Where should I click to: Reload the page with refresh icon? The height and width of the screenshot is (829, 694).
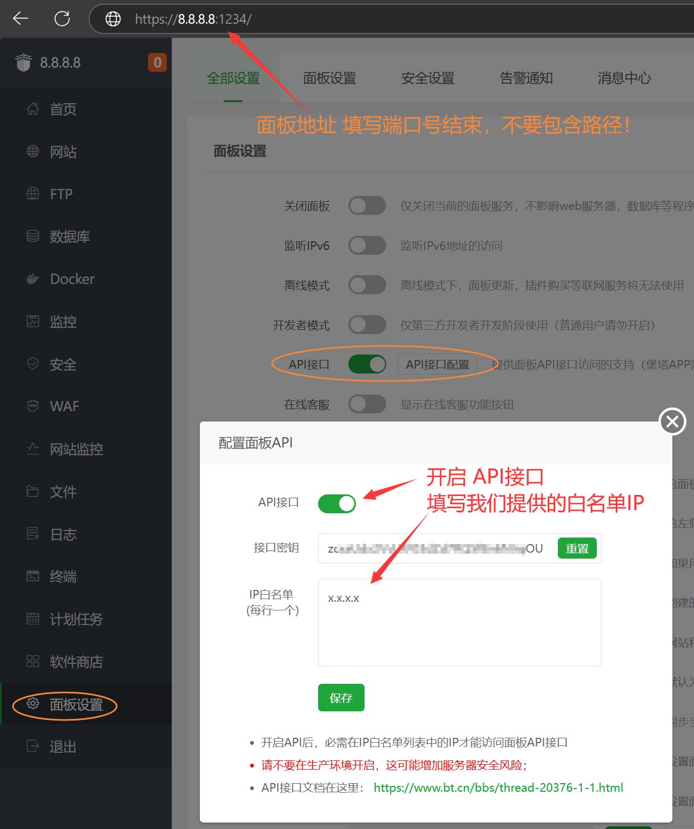click(x=62, y=19)
